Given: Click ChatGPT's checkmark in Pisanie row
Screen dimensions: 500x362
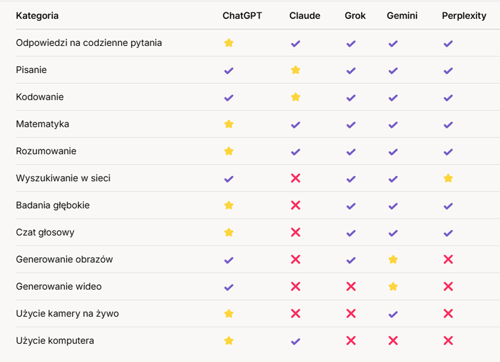Looking at the screenshot, I should pyautogui.click(x=229, y=70).
